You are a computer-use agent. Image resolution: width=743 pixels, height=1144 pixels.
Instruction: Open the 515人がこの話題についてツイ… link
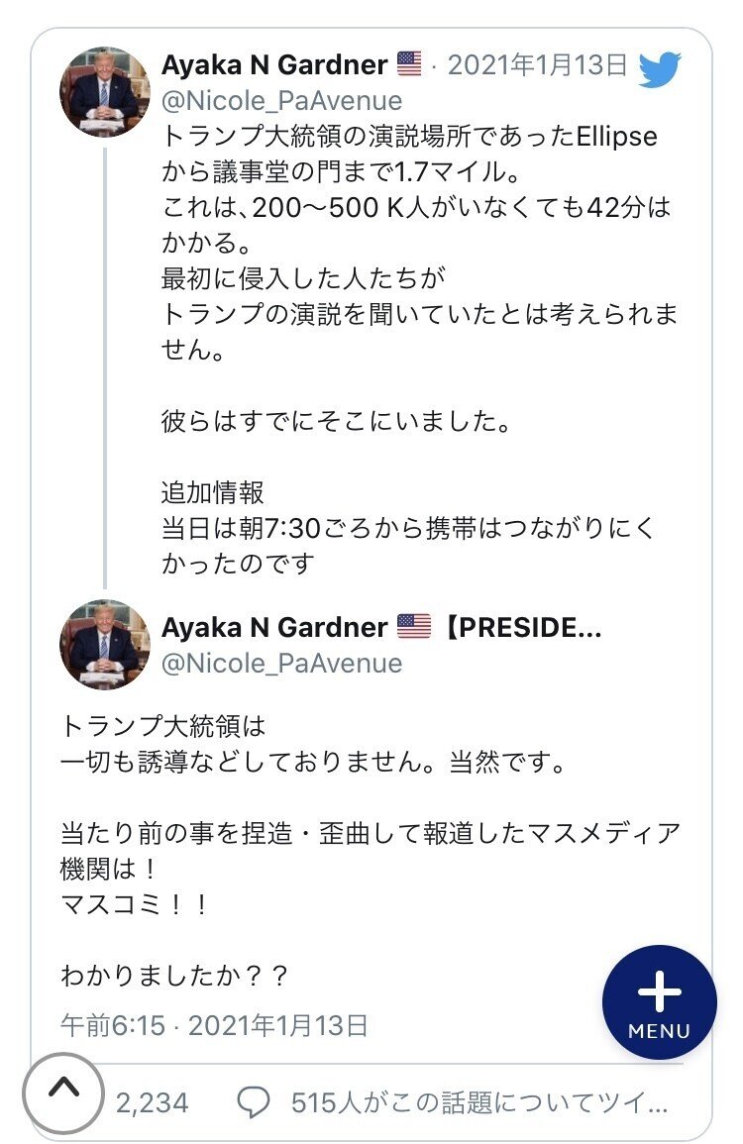pyautogui.click(x=478, y=1102)
